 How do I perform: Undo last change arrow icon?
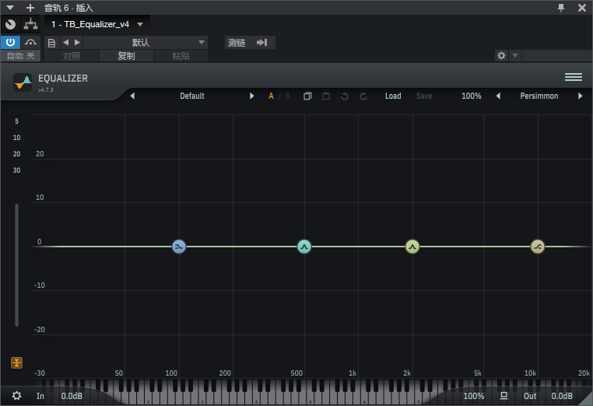[x=345, y=96]
